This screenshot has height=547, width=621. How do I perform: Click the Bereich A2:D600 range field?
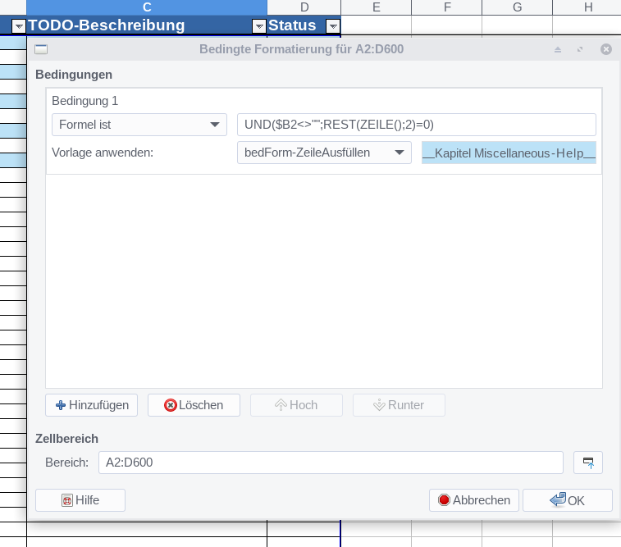click(331, 463)
